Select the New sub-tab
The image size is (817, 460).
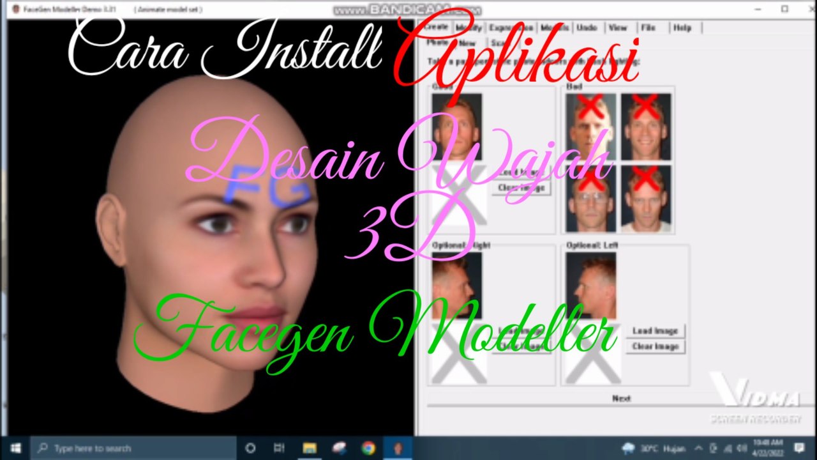pos(467,43)
